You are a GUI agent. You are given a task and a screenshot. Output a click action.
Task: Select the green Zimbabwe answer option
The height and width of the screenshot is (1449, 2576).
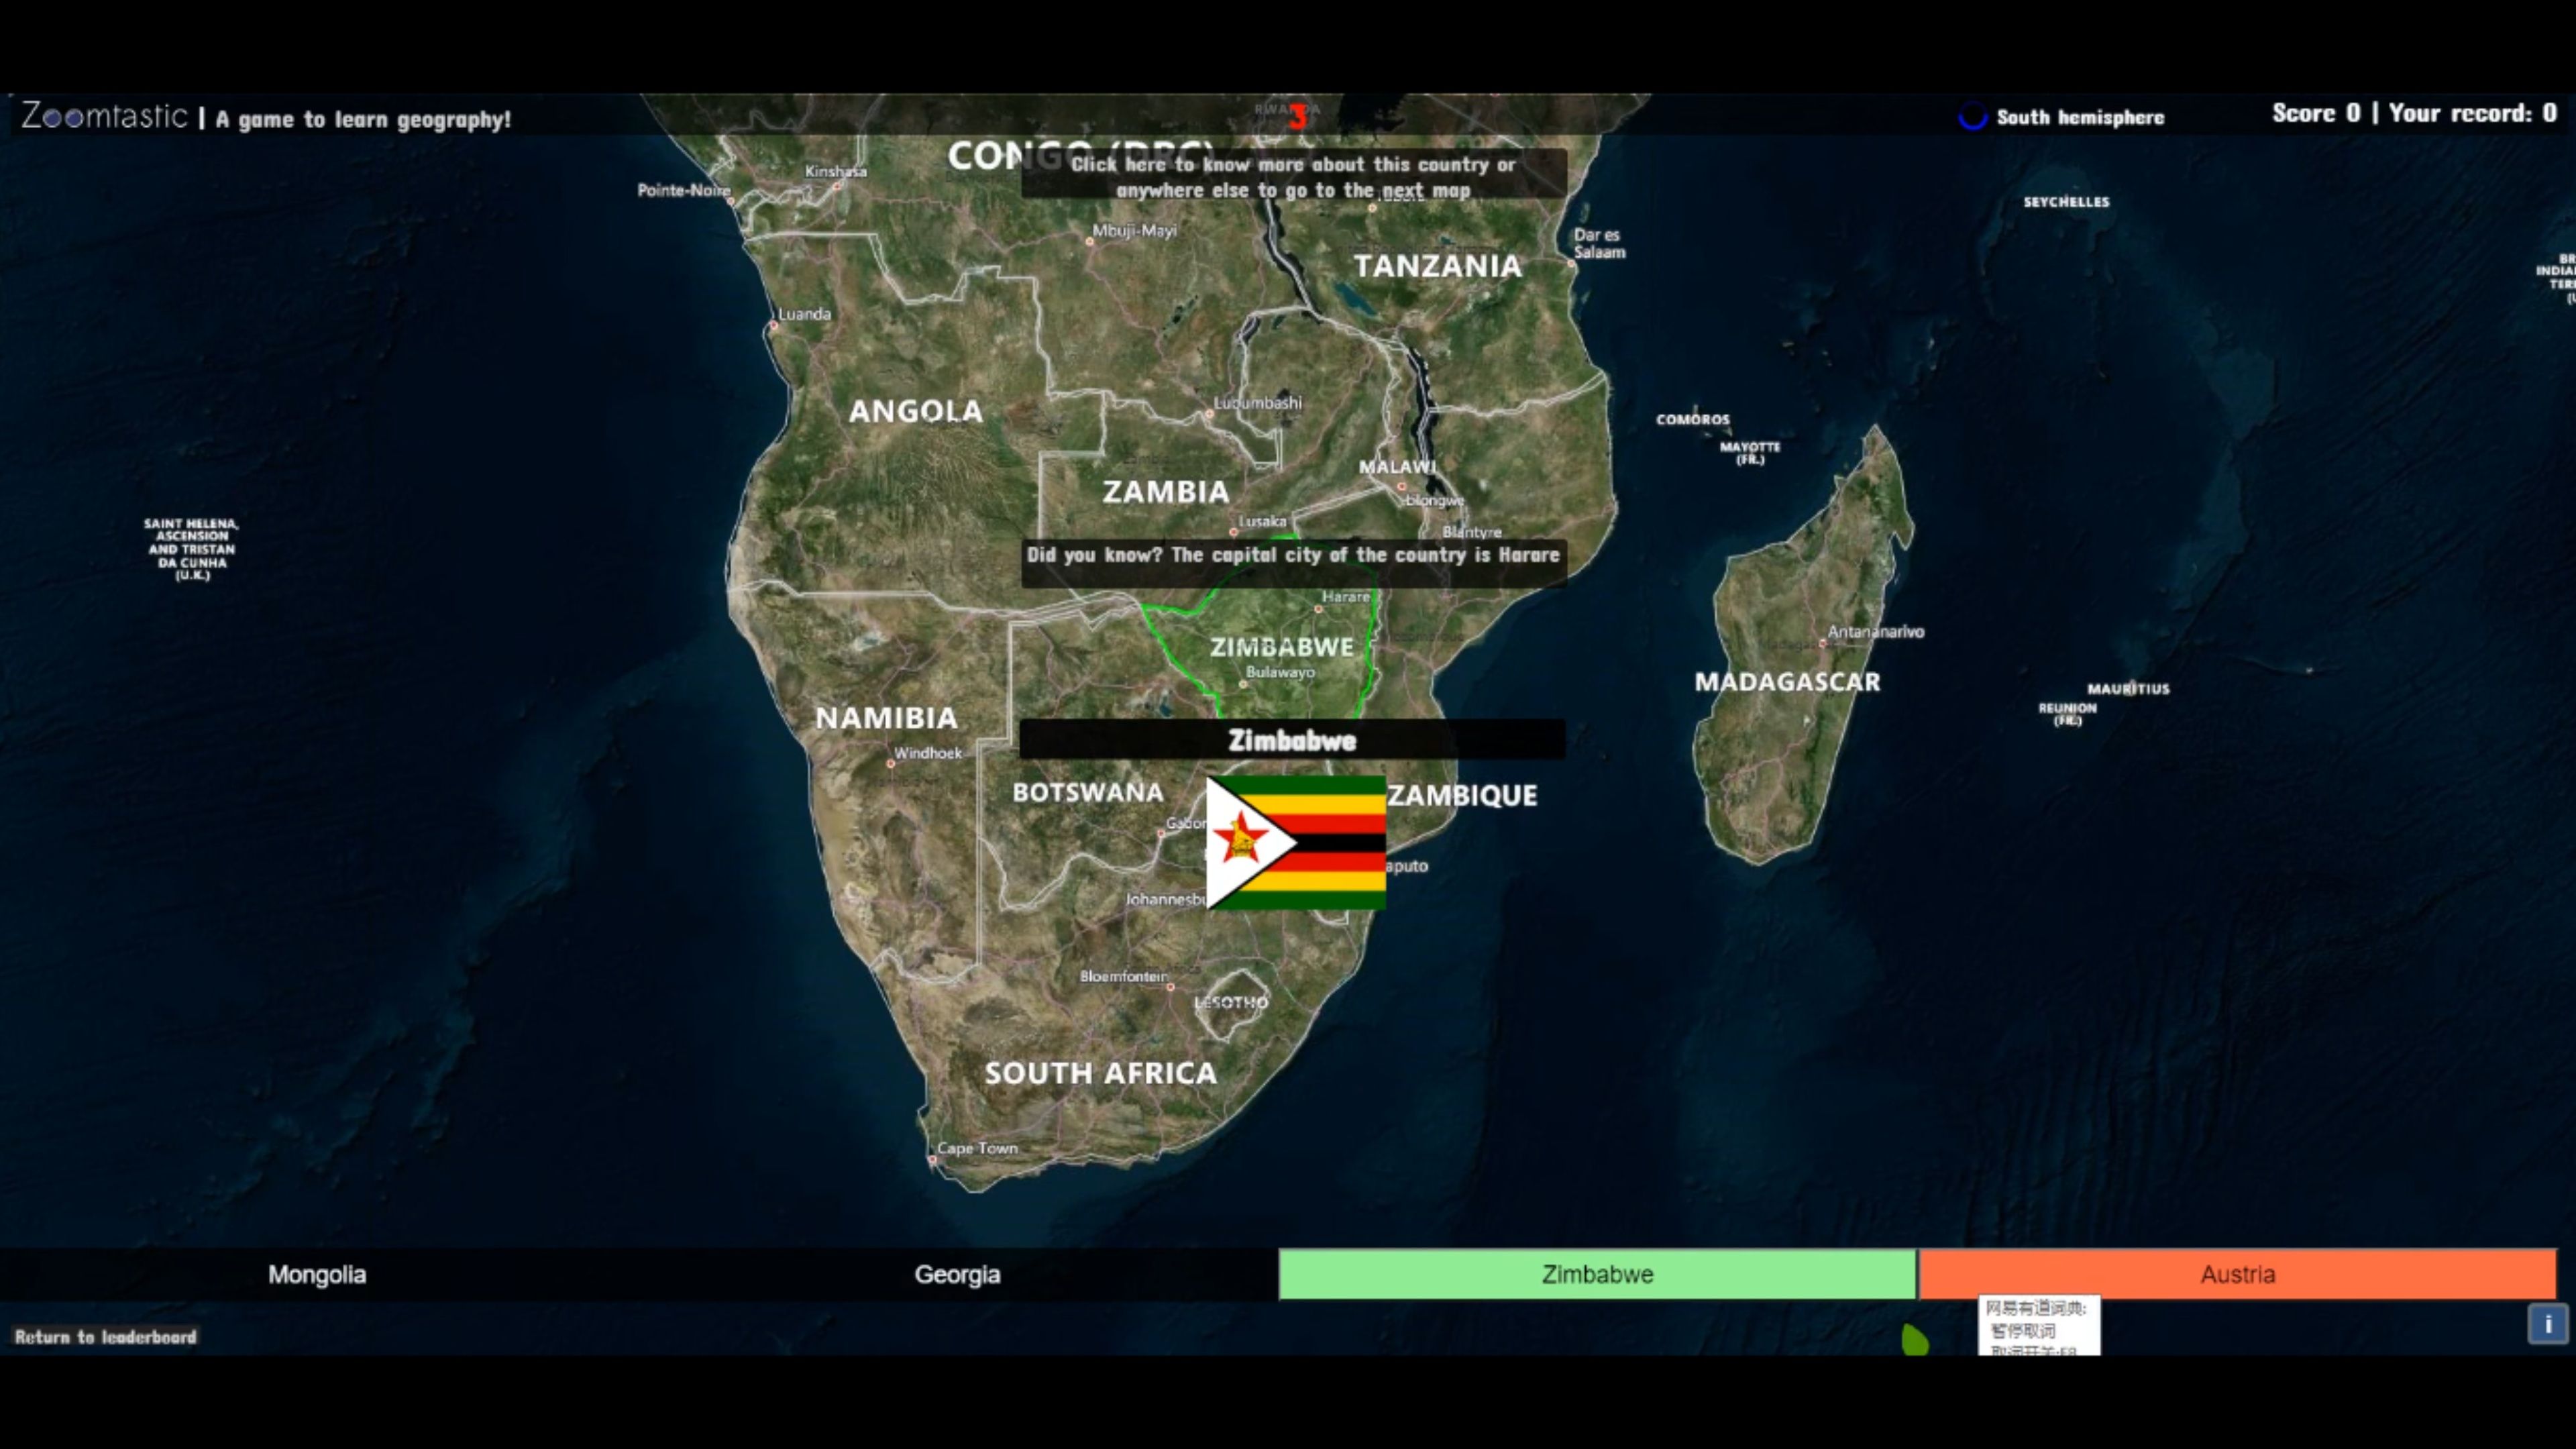pyautogui.click(x=1597, y=1274)
